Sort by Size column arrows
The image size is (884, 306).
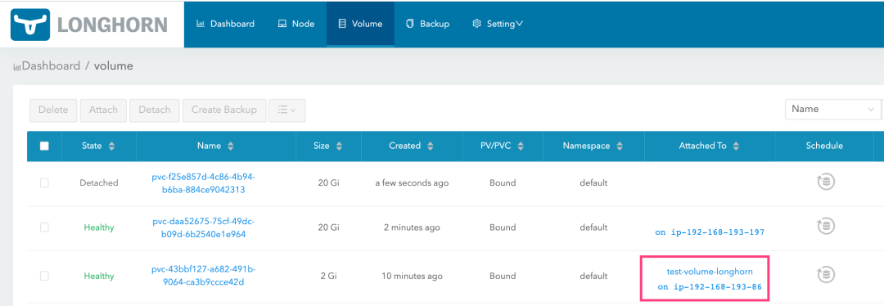point(339,146)
